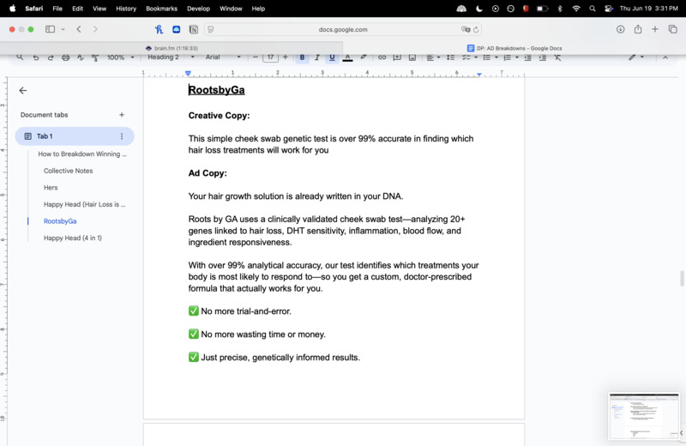Viewport: 686px width, 446px height.
Task: Click the docs.google.com address bar
Action: point(343,29)
